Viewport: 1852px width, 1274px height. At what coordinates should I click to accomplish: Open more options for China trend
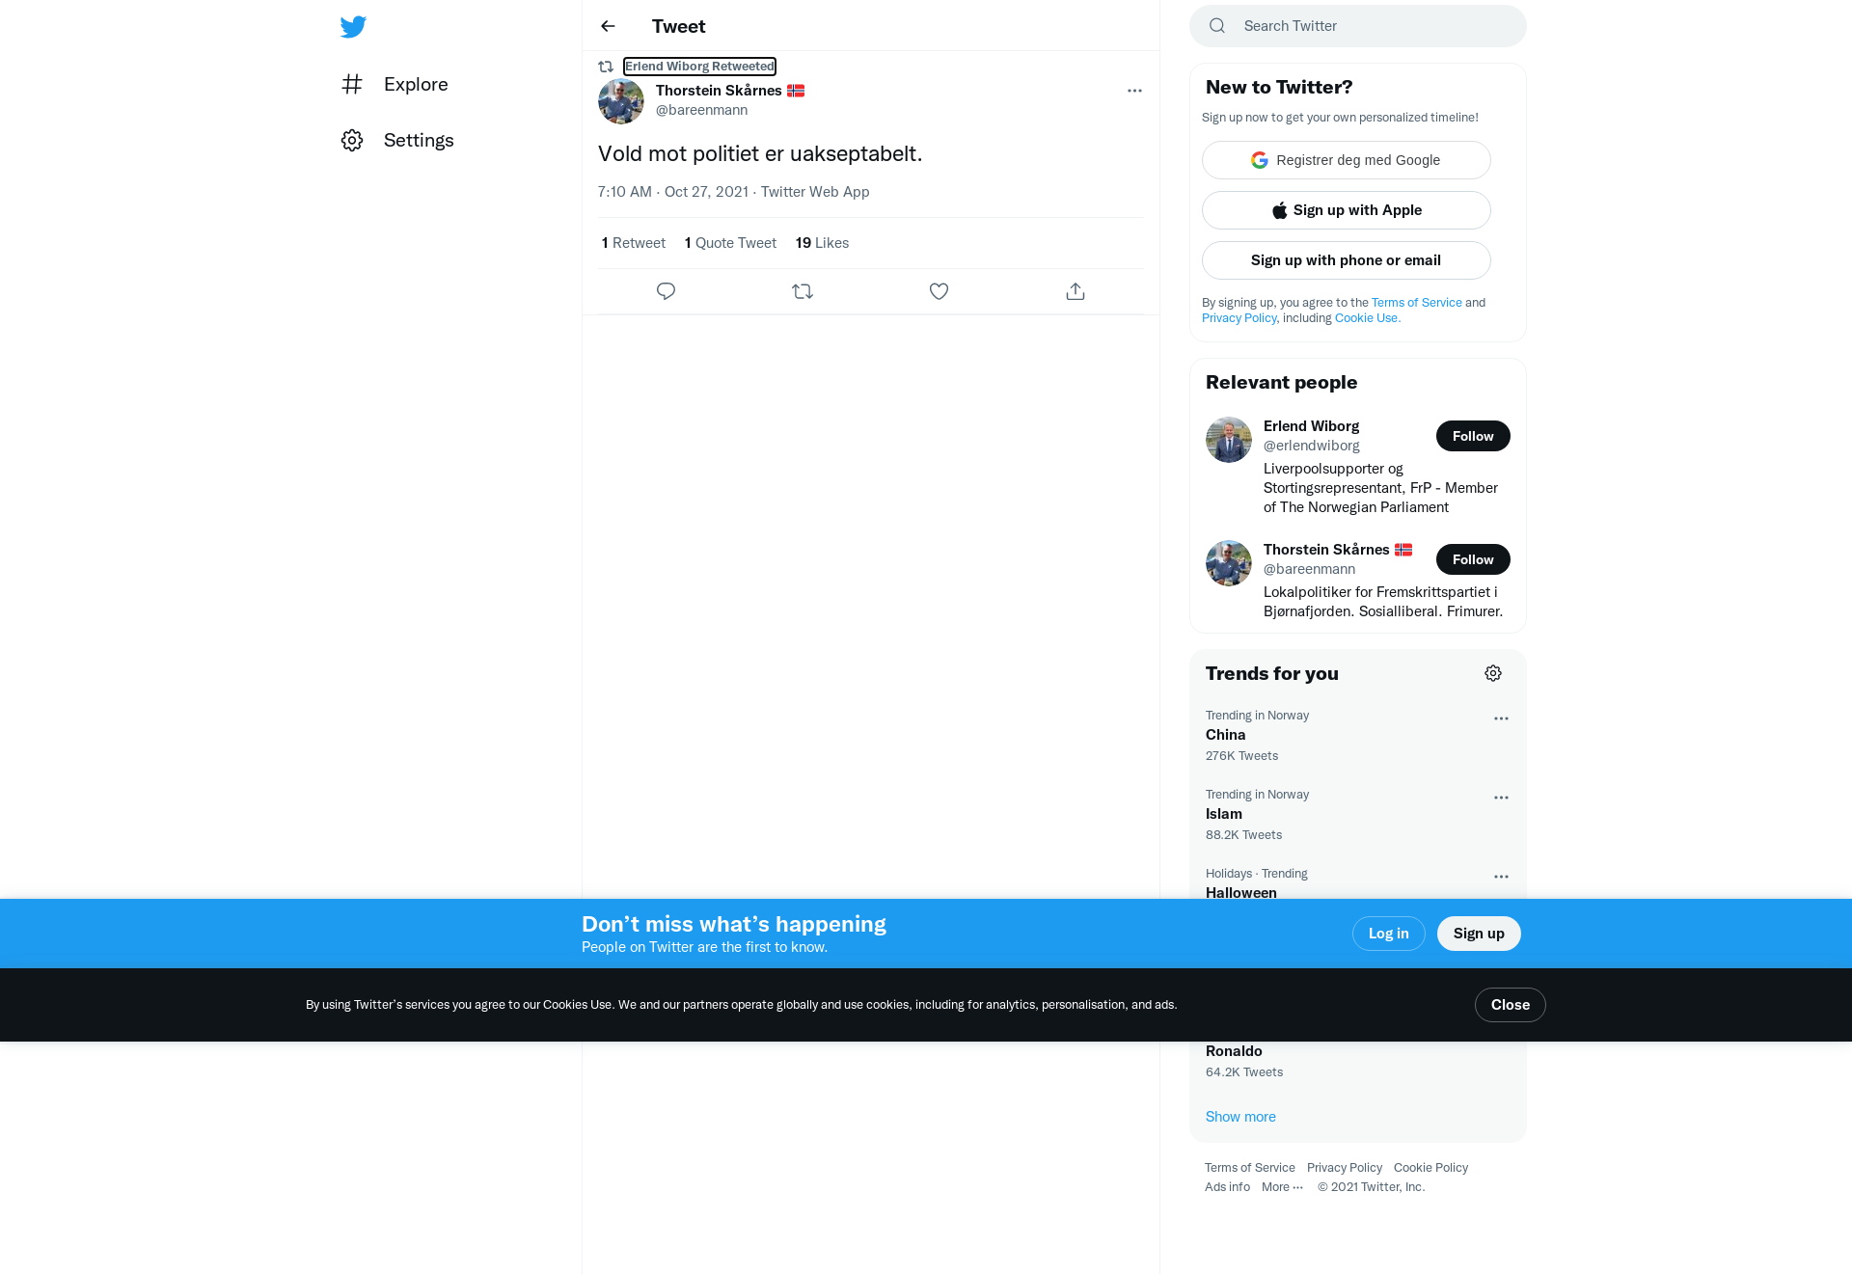pos(1501,718)
